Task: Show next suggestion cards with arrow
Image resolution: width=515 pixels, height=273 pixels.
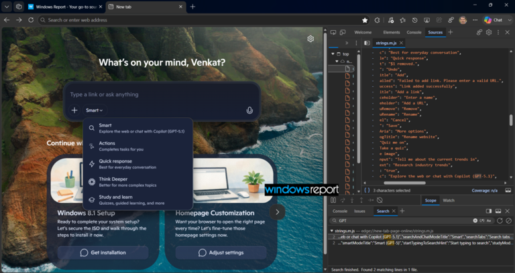Action: click(277, 212)
